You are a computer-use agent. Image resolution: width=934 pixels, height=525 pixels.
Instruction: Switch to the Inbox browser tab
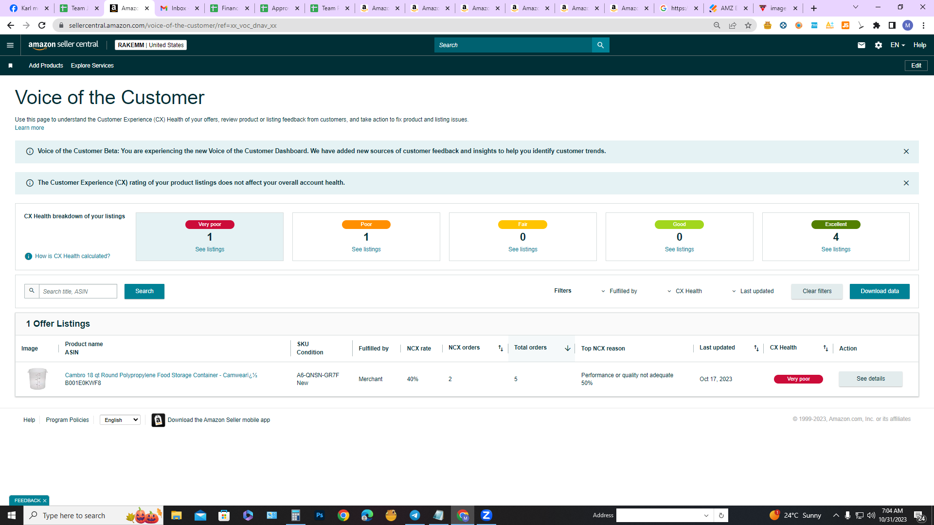[180, 8]
